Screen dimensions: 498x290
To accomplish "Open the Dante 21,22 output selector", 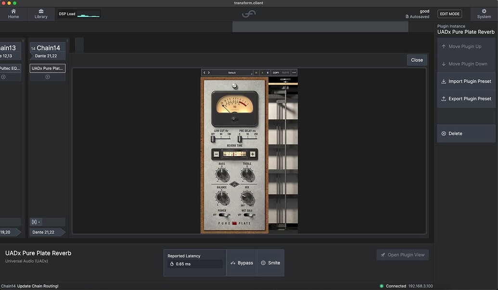I will [x=46, y=232].
